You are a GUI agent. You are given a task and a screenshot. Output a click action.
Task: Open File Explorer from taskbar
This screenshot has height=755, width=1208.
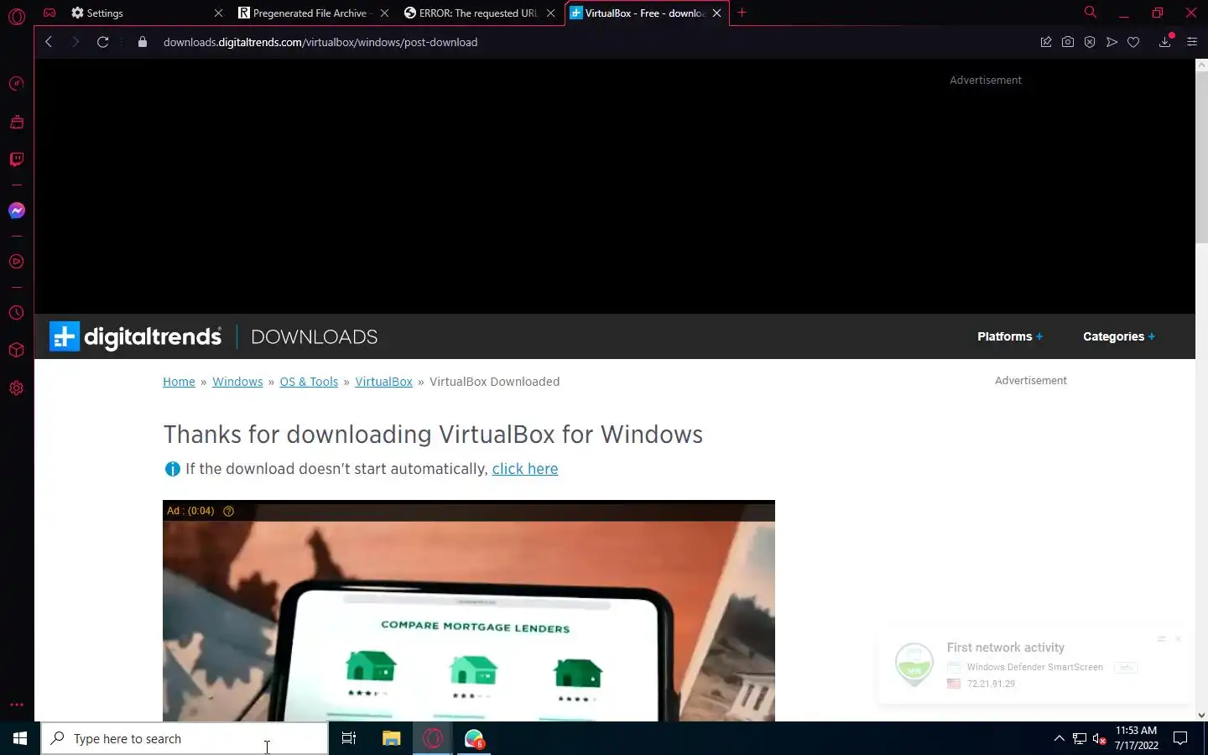click(391, 738)
